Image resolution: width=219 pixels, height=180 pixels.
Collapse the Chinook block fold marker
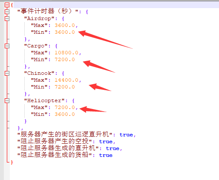(7, 73)
